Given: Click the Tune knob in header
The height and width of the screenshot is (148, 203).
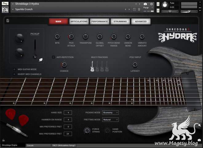Looking at the screenshot, I should pos(165,5).
